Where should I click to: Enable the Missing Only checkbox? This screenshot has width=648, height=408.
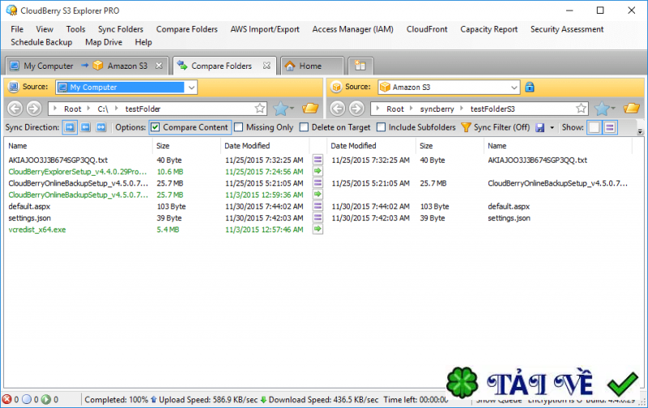point(239,127)
